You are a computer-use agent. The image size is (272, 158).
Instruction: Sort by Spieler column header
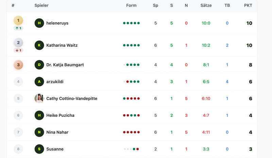[x=41, y=5]
